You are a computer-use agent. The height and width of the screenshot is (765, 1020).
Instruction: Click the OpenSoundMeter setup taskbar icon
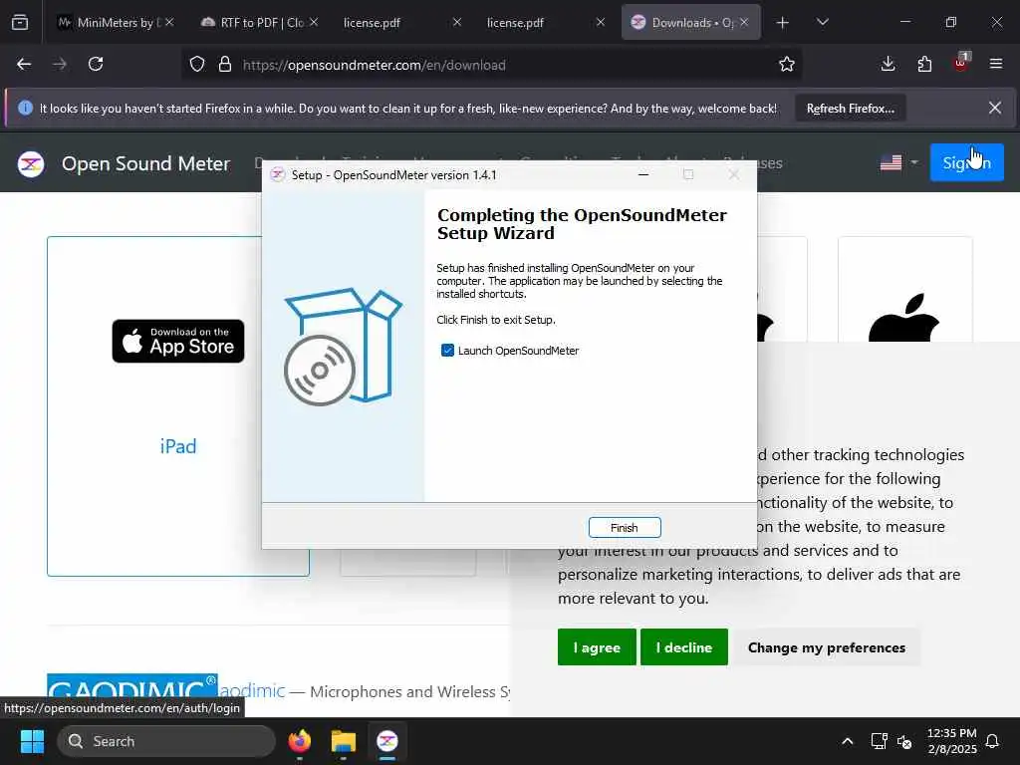tap(387, 741)
